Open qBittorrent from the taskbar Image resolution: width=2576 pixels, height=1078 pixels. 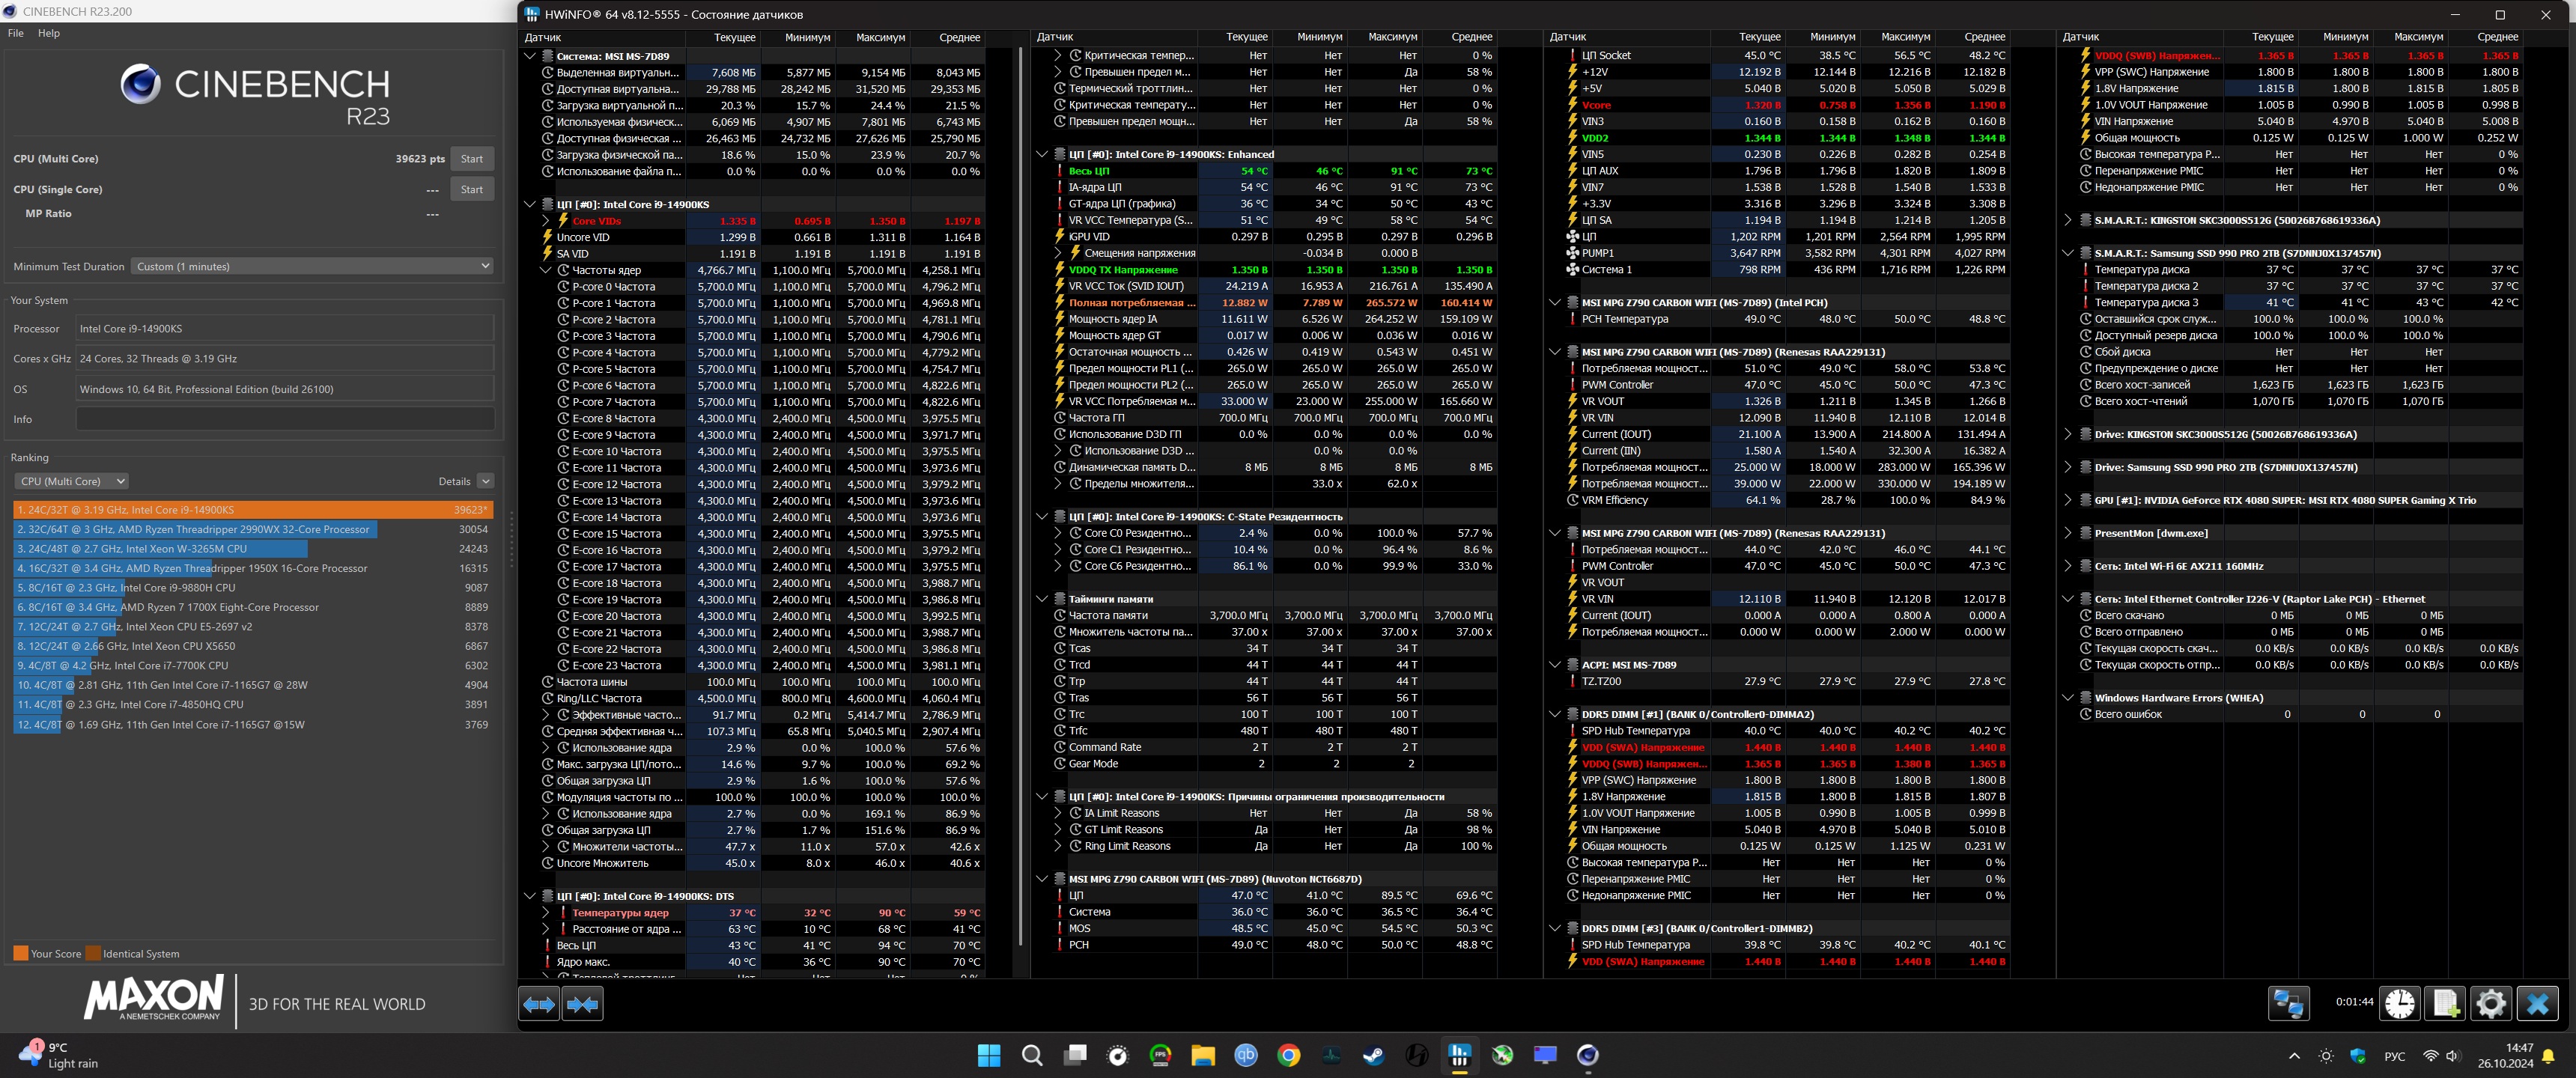click(1245, 1055)
